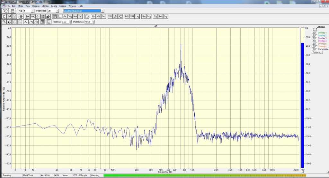Open the Rvb reverberation utility

point(160,16)
